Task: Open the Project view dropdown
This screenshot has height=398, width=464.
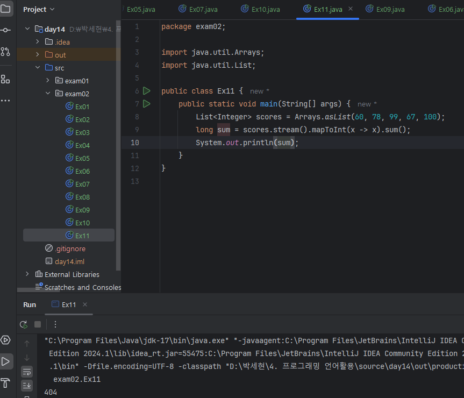Action: [x=39, y=10]
